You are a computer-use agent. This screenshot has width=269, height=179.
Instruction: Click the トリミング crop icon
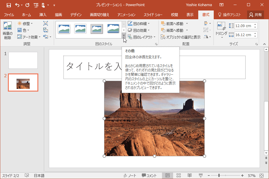point(221,26)
